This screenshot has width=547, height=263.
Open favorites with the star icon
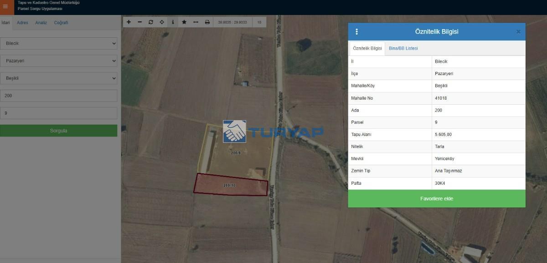pos(184,22)
